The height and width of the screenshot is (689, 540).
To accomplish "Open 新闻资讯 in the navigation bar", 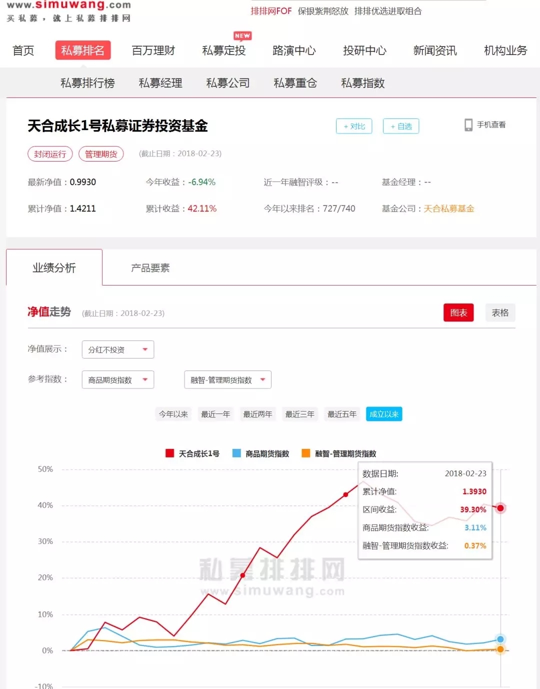I will tap(435, 50).
